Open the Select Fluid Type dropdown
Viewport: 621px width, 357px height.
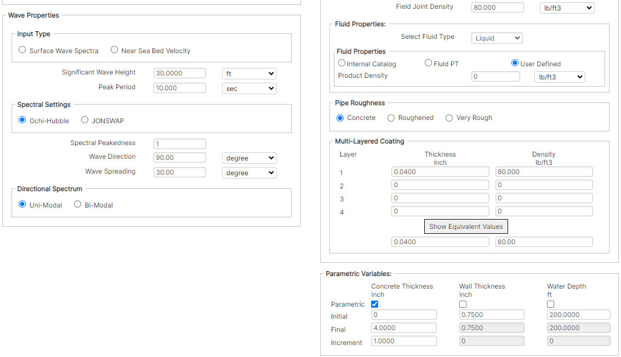(x=497, y=38)
